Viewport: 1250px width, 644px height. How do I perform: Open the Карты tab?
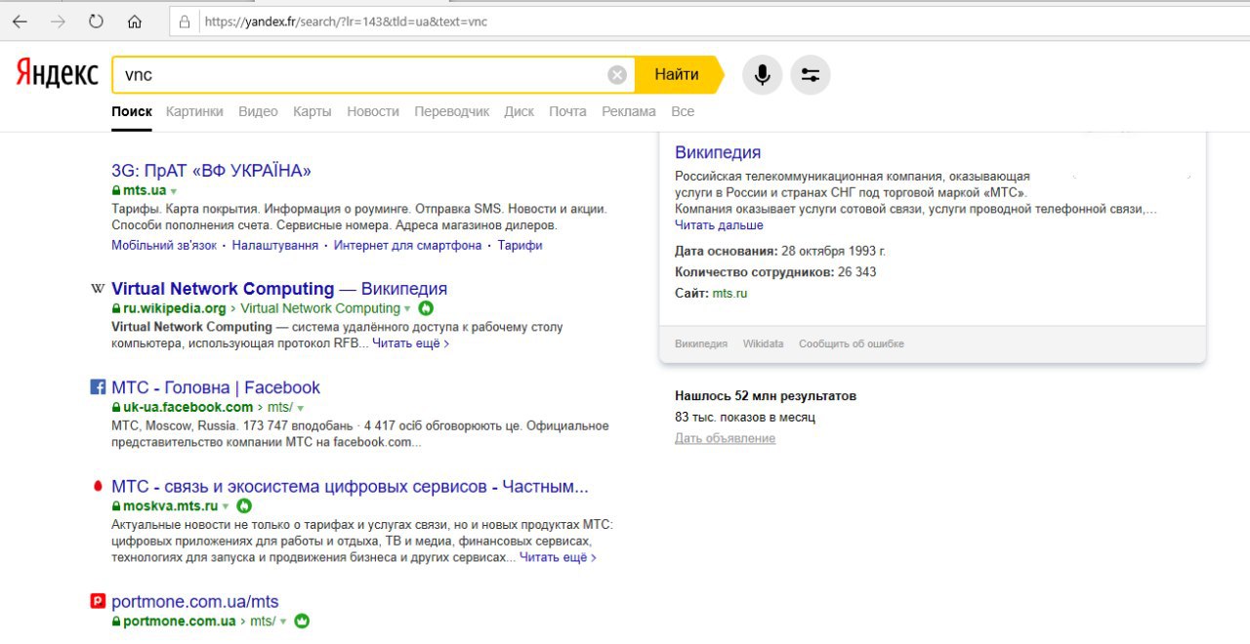click(x=312, y=111)
